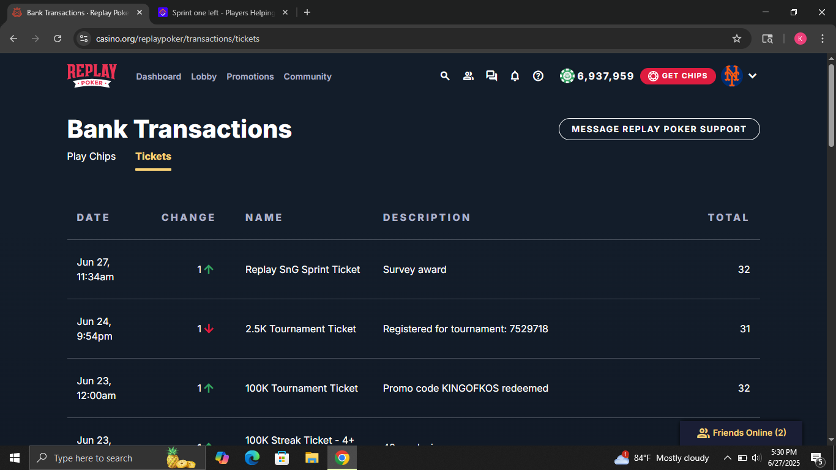This screenshot has width=836, height=470.
Task: Click the NAME column header
Action: 264,217
